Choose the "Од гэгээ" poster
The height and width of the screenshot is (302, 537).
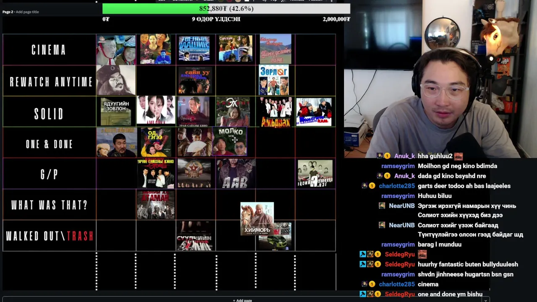tap(156, 142)
